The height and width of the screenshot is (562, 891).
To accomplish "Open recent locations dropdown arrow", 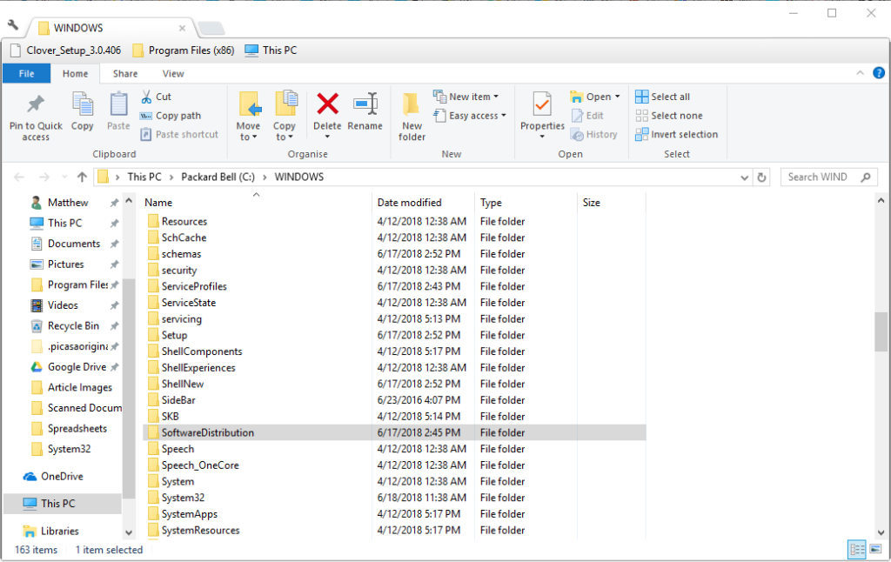I will tap(64, 177).
